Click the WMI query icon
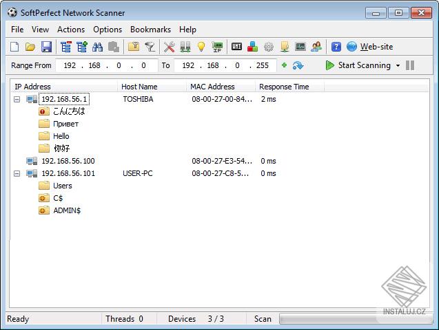The image size is (439, 330). (236, 47)
